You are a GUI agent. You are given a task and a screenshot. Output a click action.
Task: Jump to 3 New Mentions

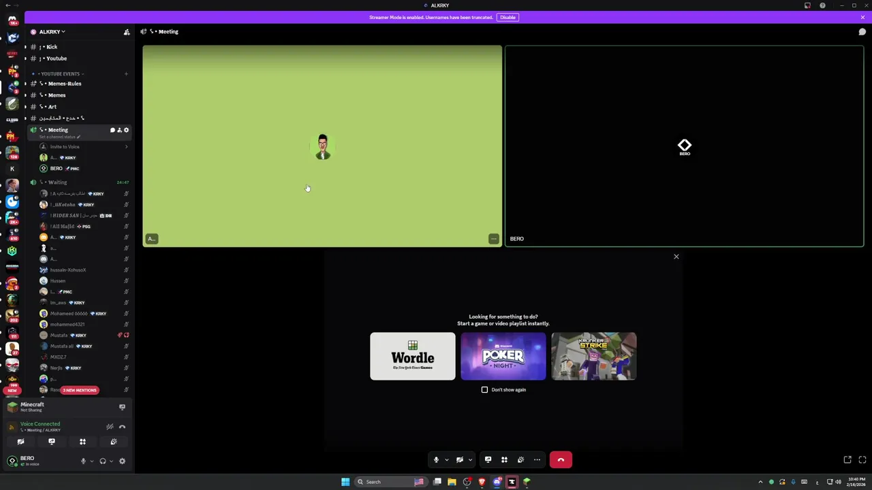80,390
